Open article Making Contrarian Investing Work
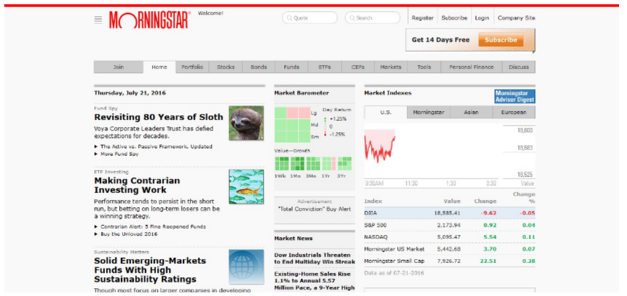 tap(137, 185)
